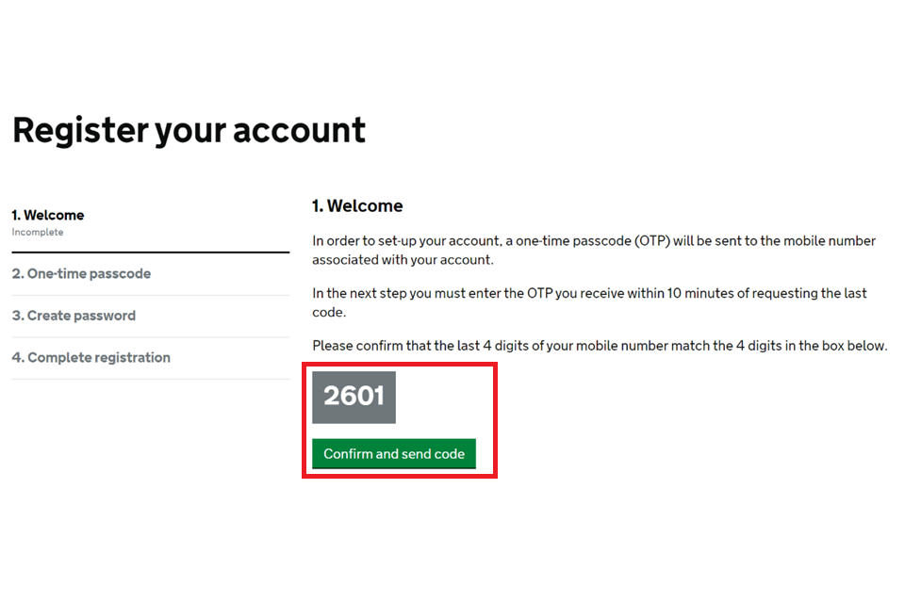Click the word 'code.' ending second paragraph

tap(330, 312)
